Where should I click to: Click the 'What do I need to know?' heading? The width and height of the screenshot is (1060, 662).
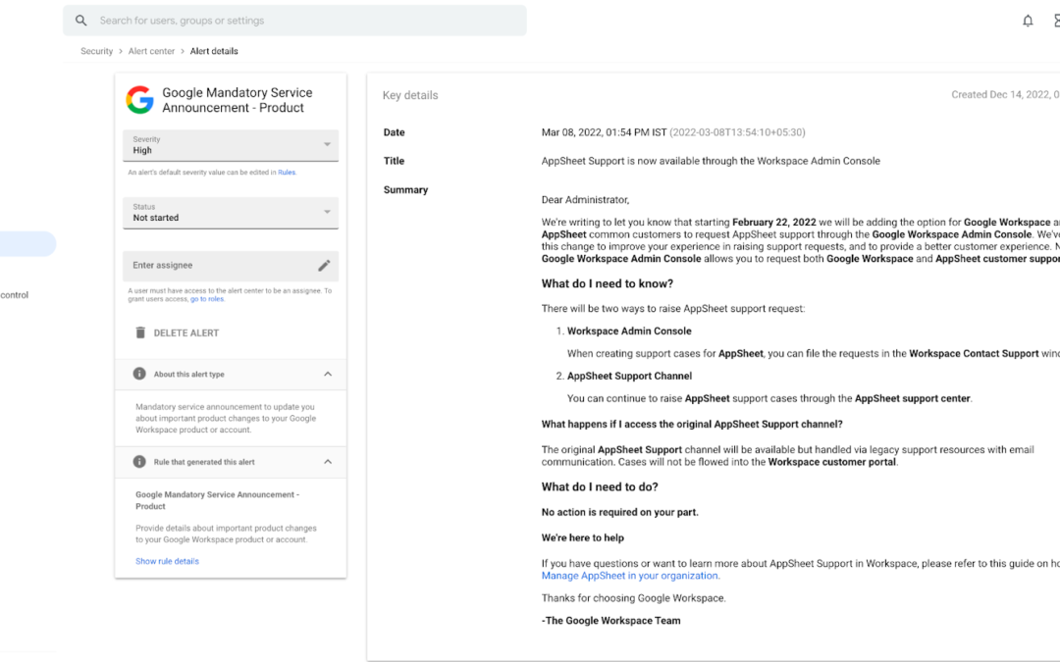608,283
